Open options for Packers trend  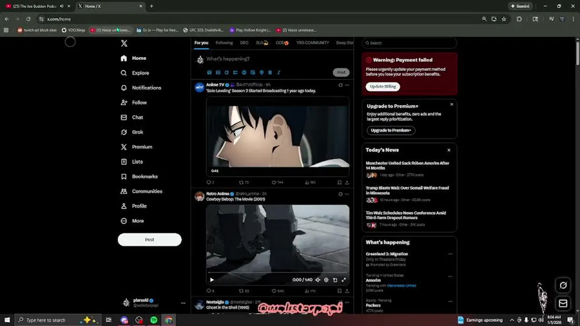tap(450, 301)
